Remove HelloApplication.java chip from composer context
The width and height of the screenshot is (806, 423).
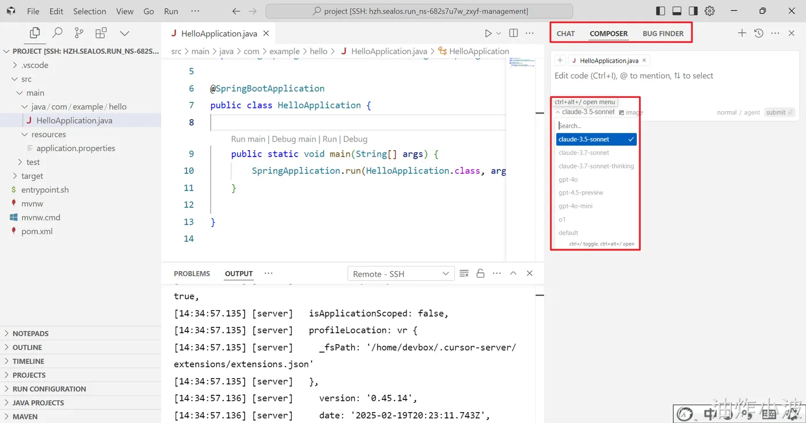pyautogui.click(x=644, y=60)
